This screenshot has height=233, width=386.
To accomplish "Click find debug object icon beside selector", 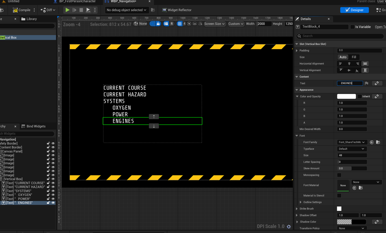I will [153, 10].
